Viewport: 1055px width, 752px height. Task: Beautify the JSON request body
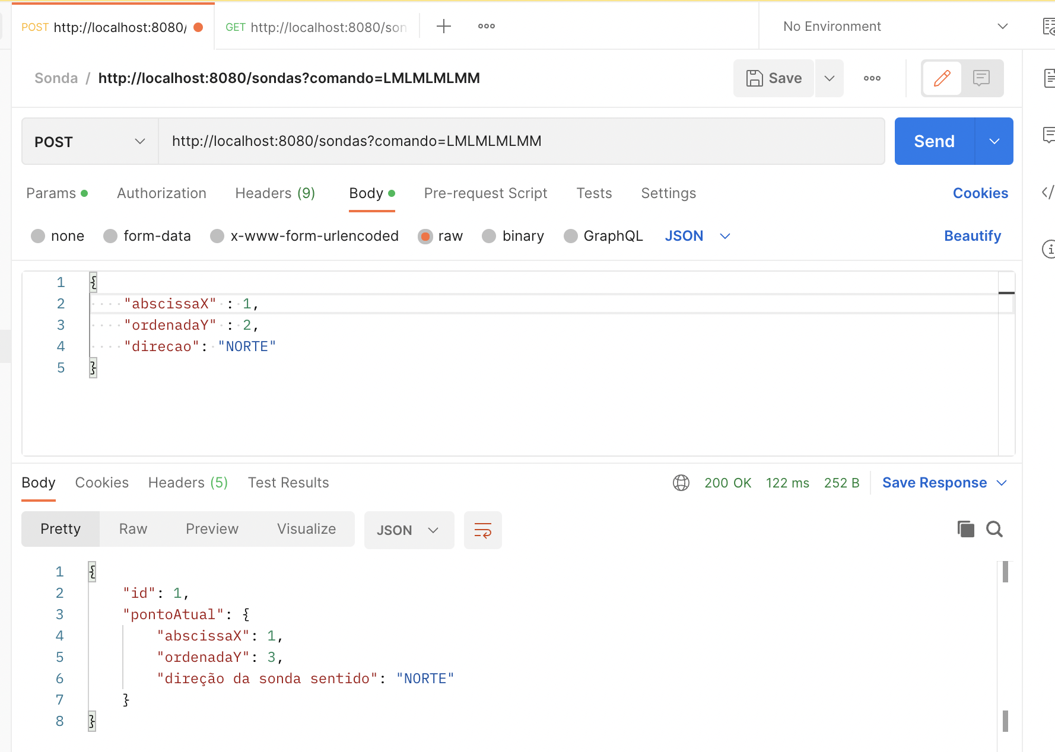point(973,235)
